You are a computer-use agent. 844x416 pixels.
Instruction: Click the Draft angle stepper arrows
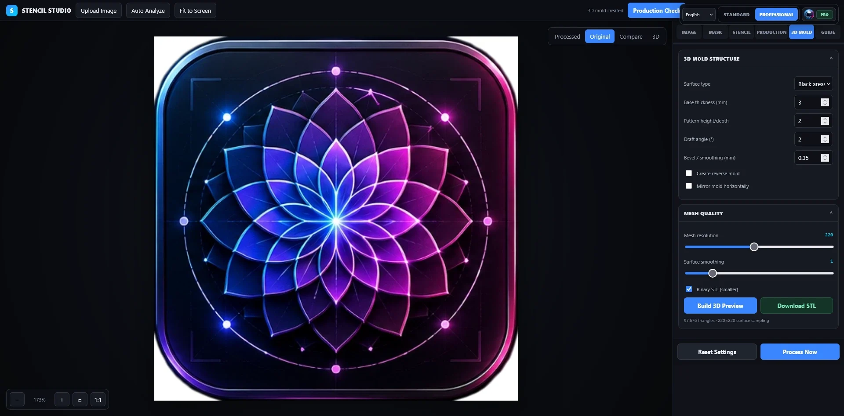point(825,139)
